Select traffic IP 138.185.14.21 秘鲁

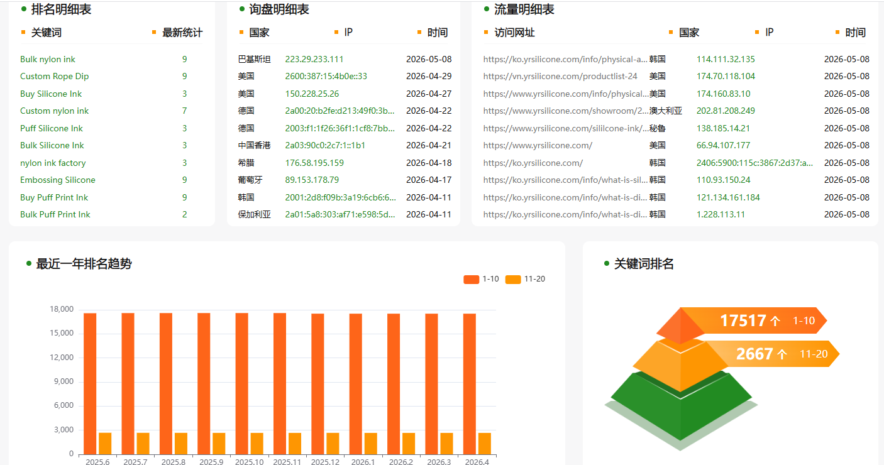click(x=723, y=128)
